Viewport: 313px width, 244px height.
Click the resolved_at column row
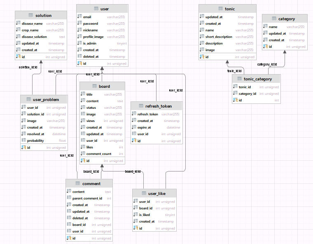pyautogui.click(x=44, y=134)
